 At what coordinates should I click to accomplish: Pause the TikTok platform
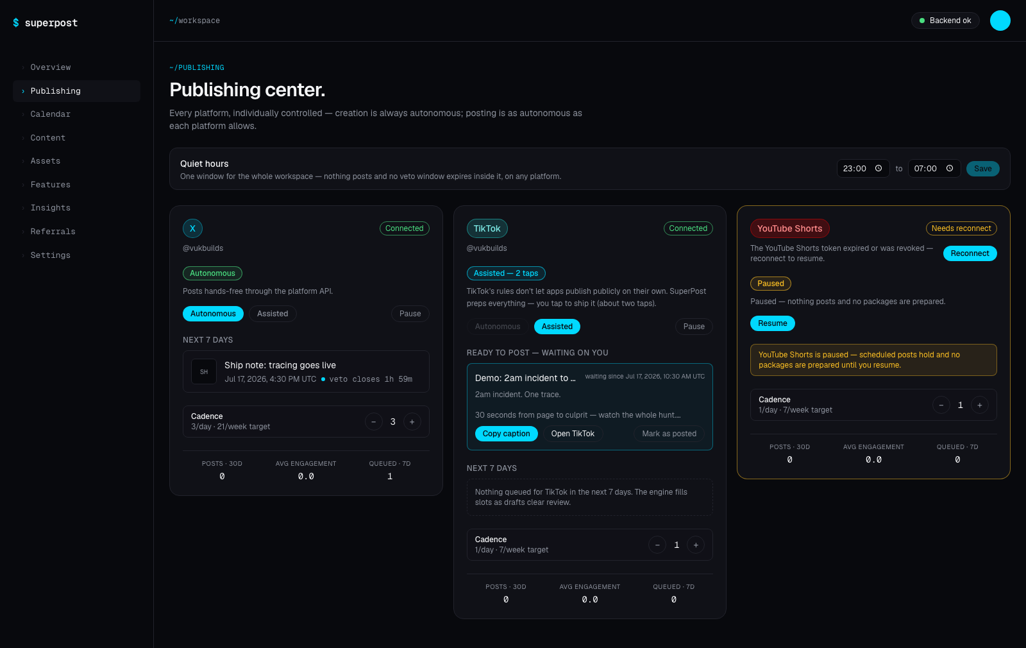[694, 327]
